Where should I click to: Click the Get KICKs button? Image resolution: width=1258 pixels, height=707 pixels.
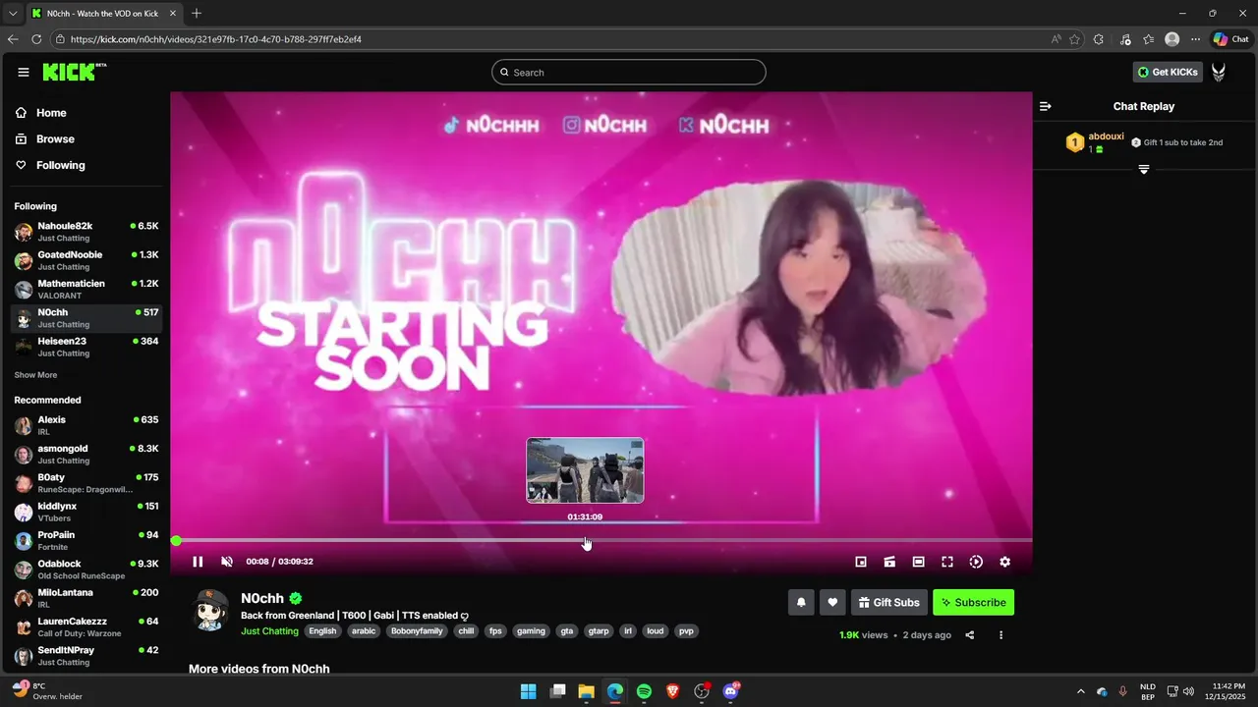point(1169,72)
